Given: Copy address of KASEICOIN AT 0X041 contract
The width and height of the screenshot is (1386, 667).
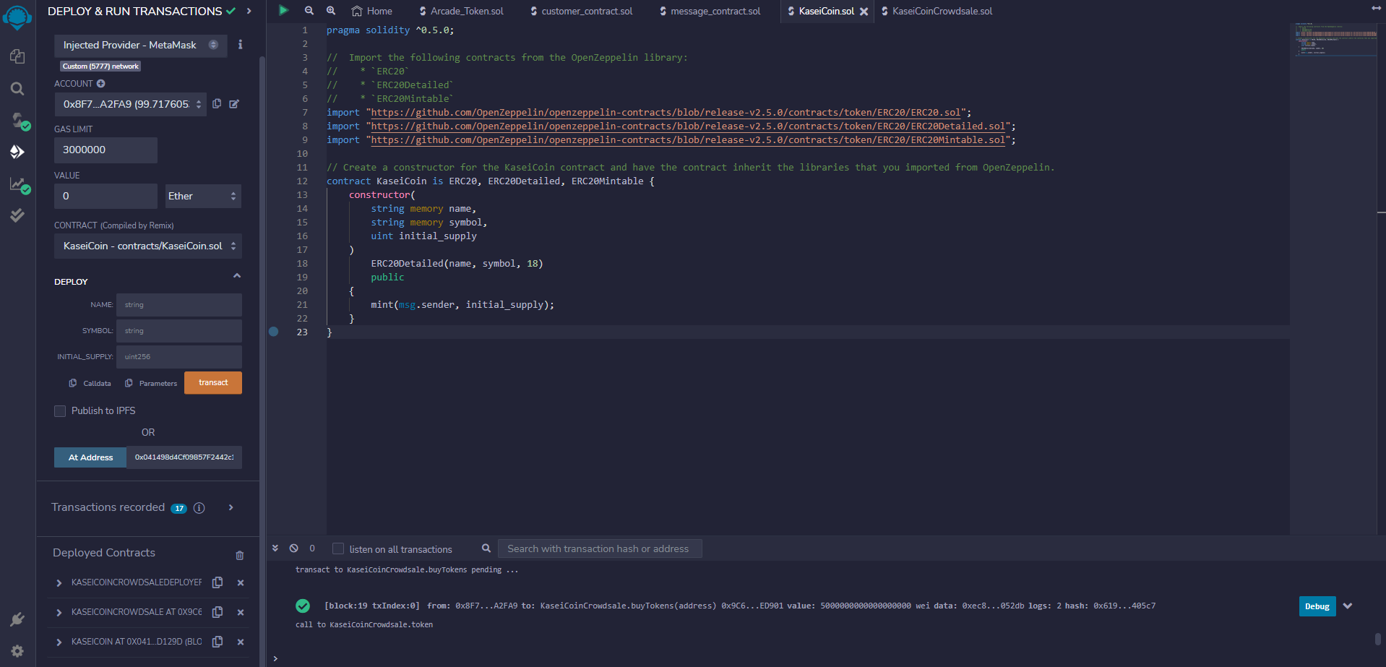Looking at the screenshot, I should (218, 642).
